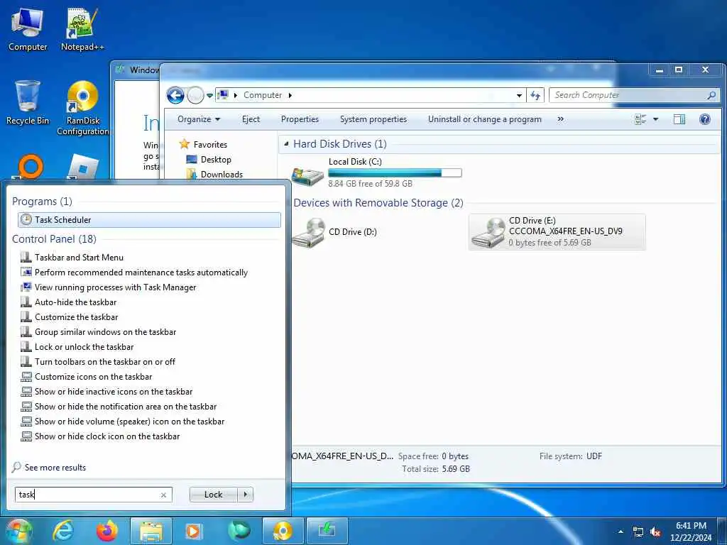Show hidden tray icons arrow

pos(621,532)
